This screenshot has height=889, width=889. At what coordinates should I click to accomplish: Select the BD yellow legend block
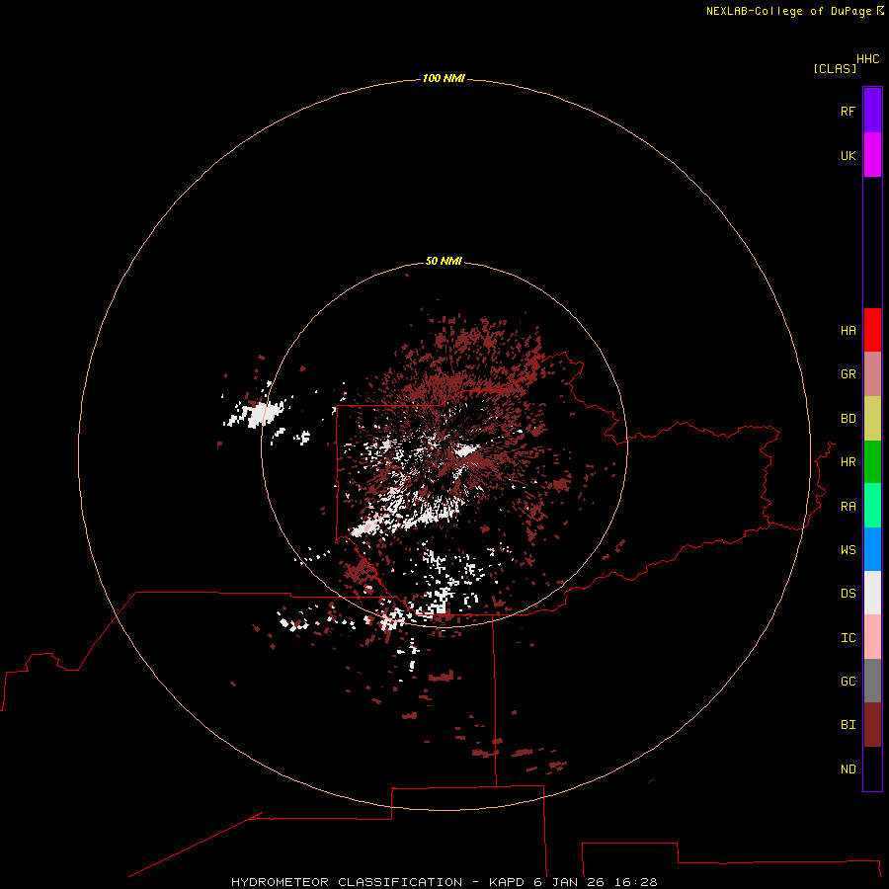click(x=872, y=419)
